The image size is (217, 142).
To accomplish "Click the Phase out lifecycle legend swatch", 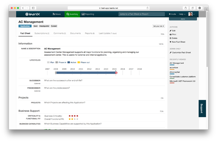I will [x=79, y=63].
